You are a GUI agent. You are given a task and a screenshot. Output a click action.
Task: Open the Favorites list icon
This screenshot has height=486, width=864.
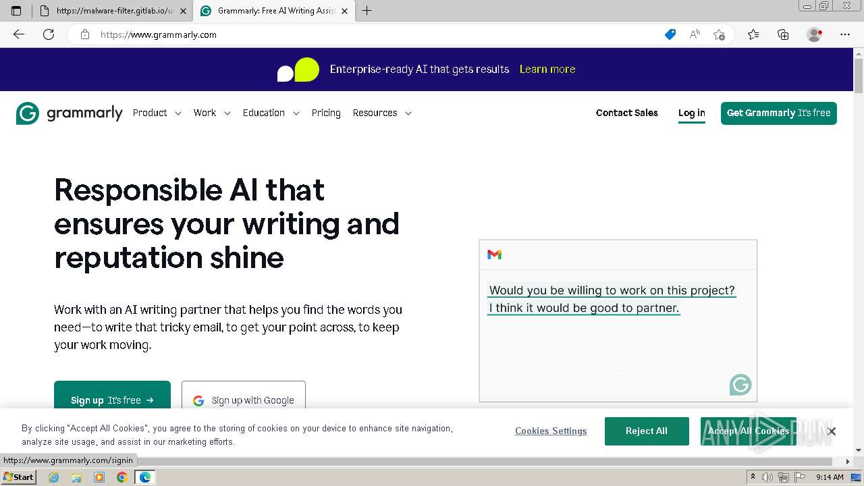[x=753, y=34]
